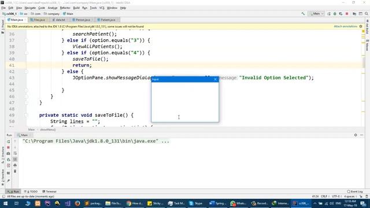
Task: Open the Event Log
Action: [355, 191]
